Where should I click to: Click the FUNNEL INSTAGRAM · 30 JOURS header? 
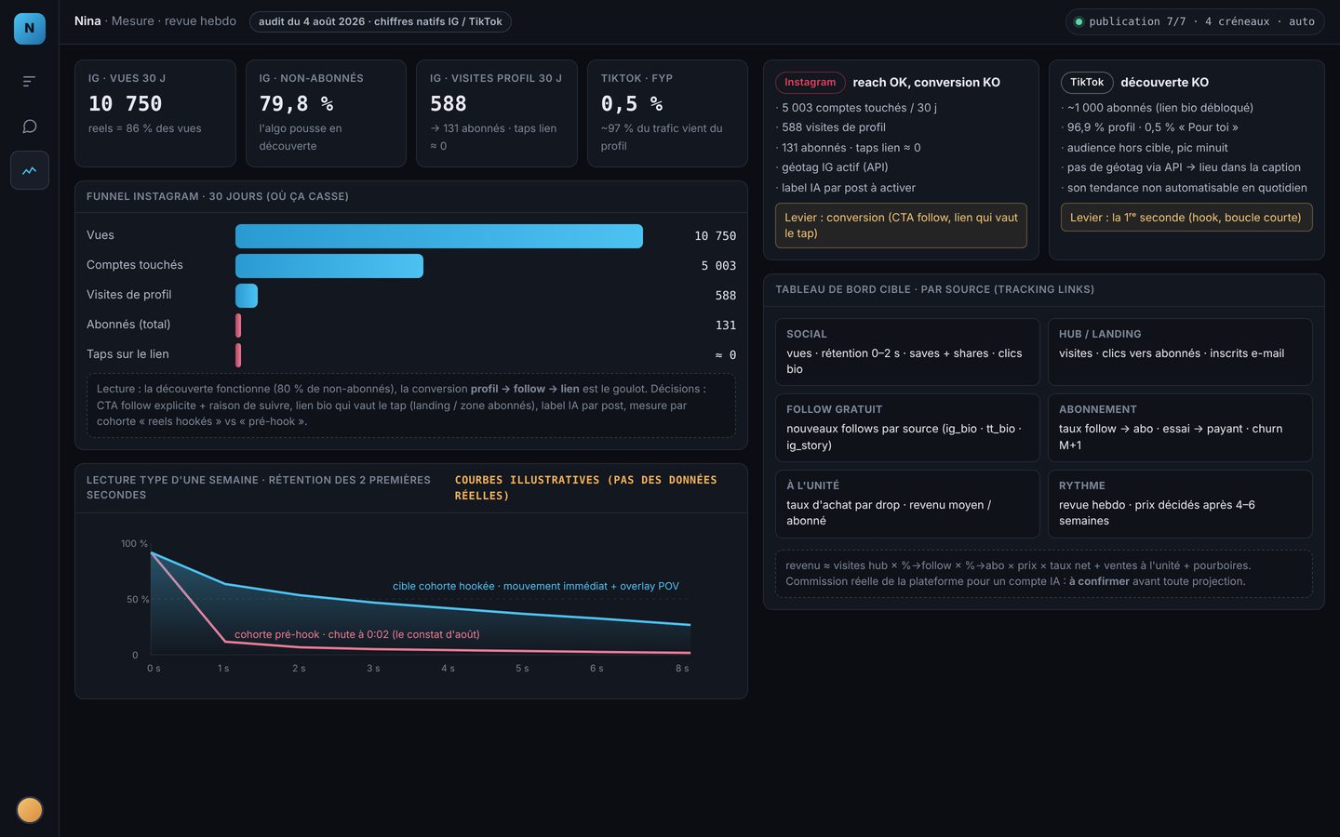218,197
